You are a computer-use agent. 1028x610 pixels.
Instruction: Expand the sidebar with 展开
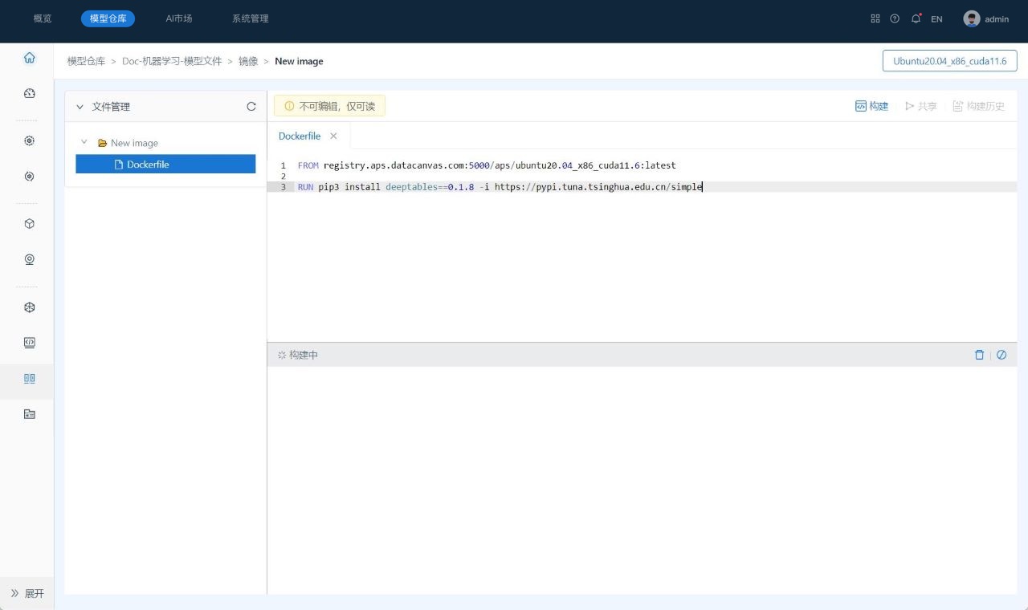coord(27,593)
